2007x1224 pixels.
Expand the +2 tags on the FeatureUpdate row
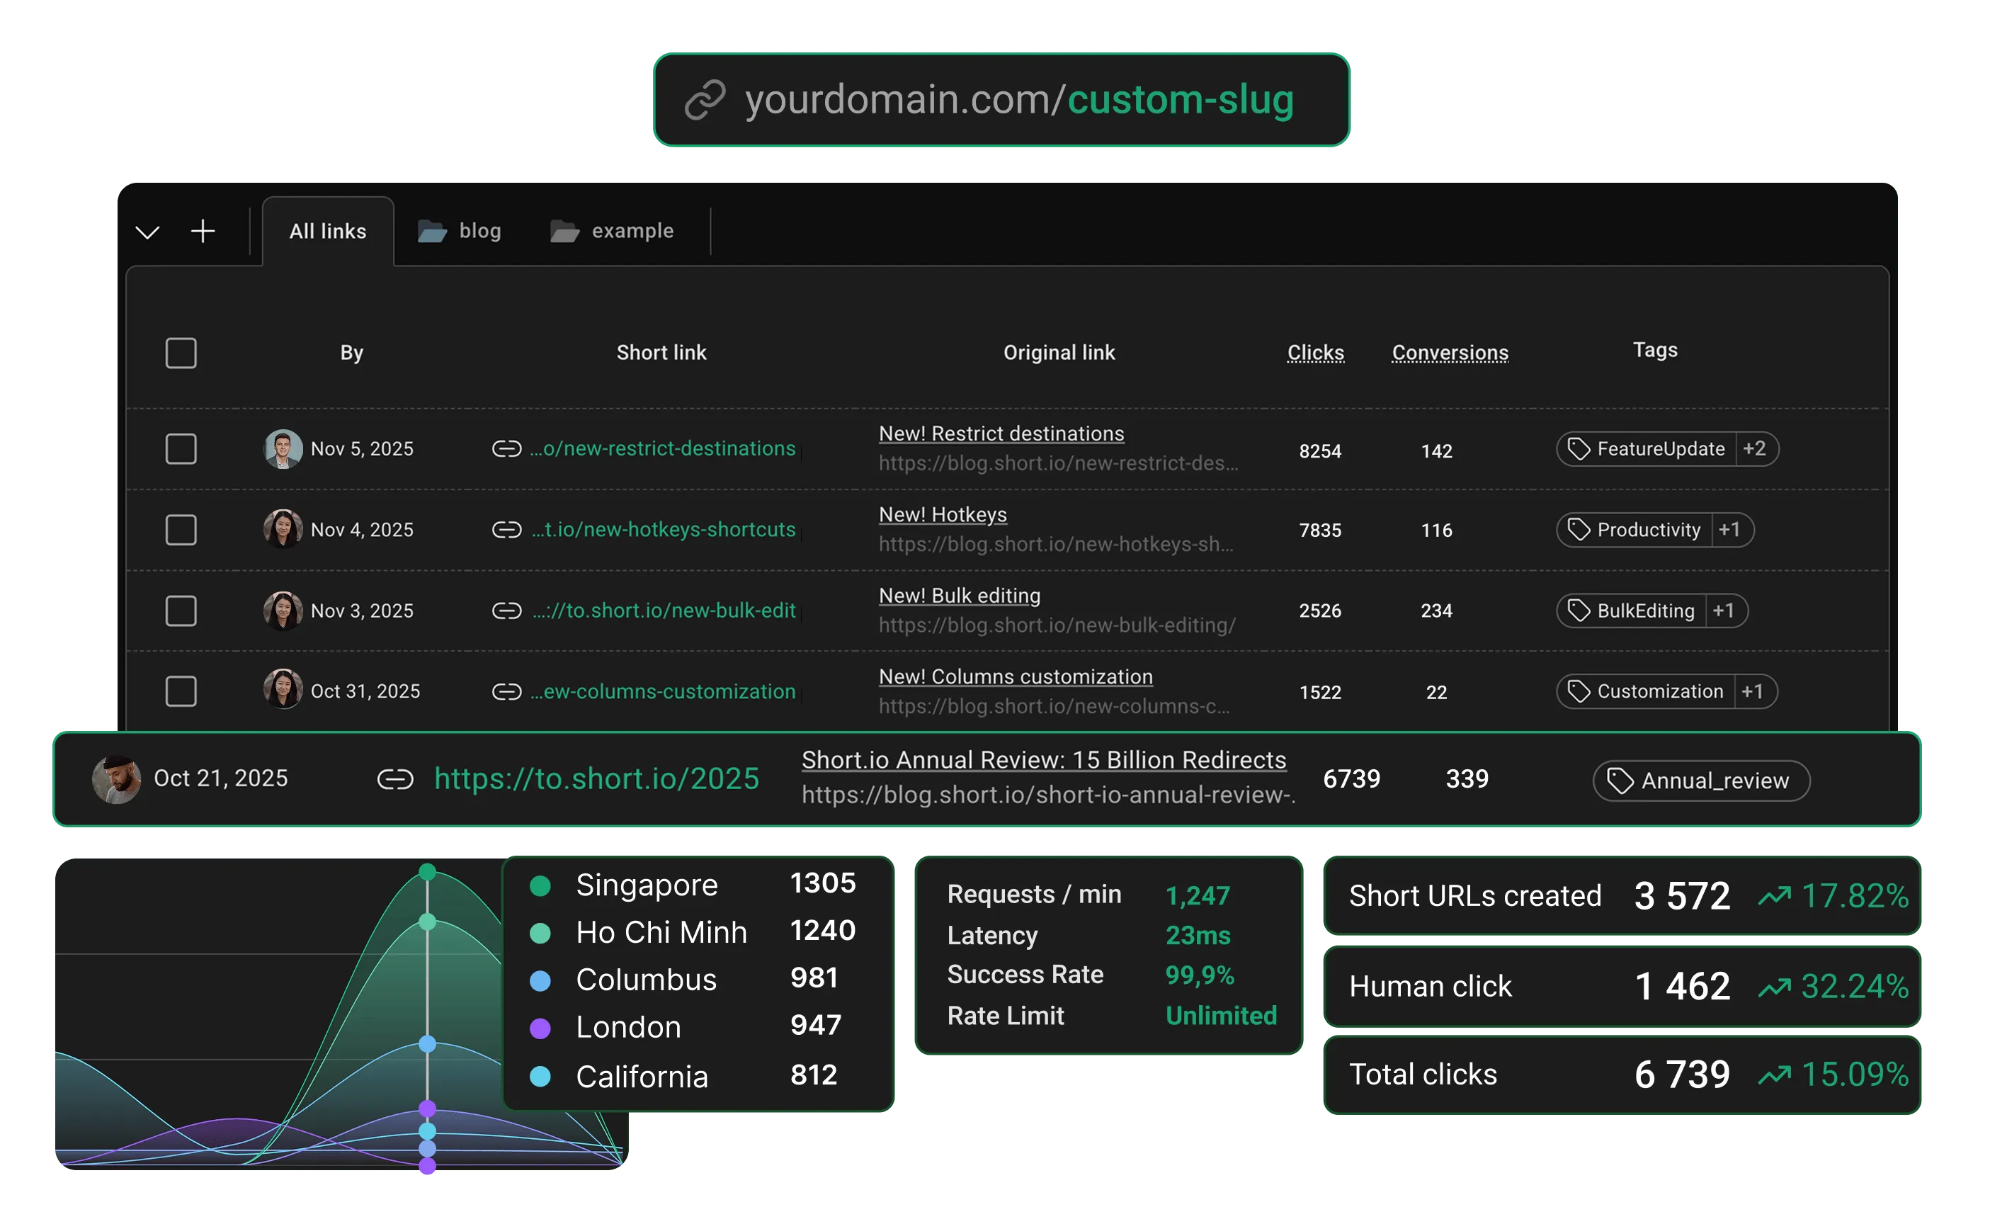(x=1754, y=448)
